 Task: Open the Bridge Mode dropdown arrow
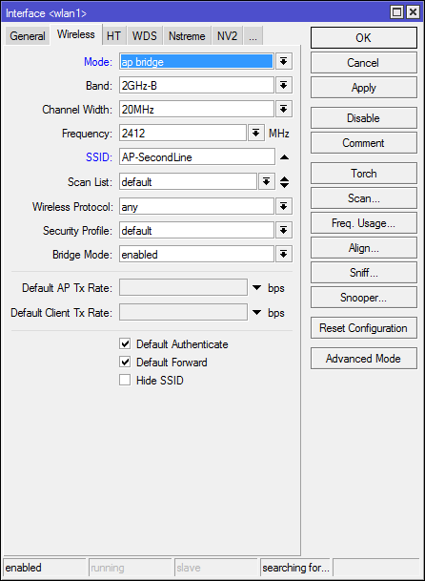tap(284, 254)
